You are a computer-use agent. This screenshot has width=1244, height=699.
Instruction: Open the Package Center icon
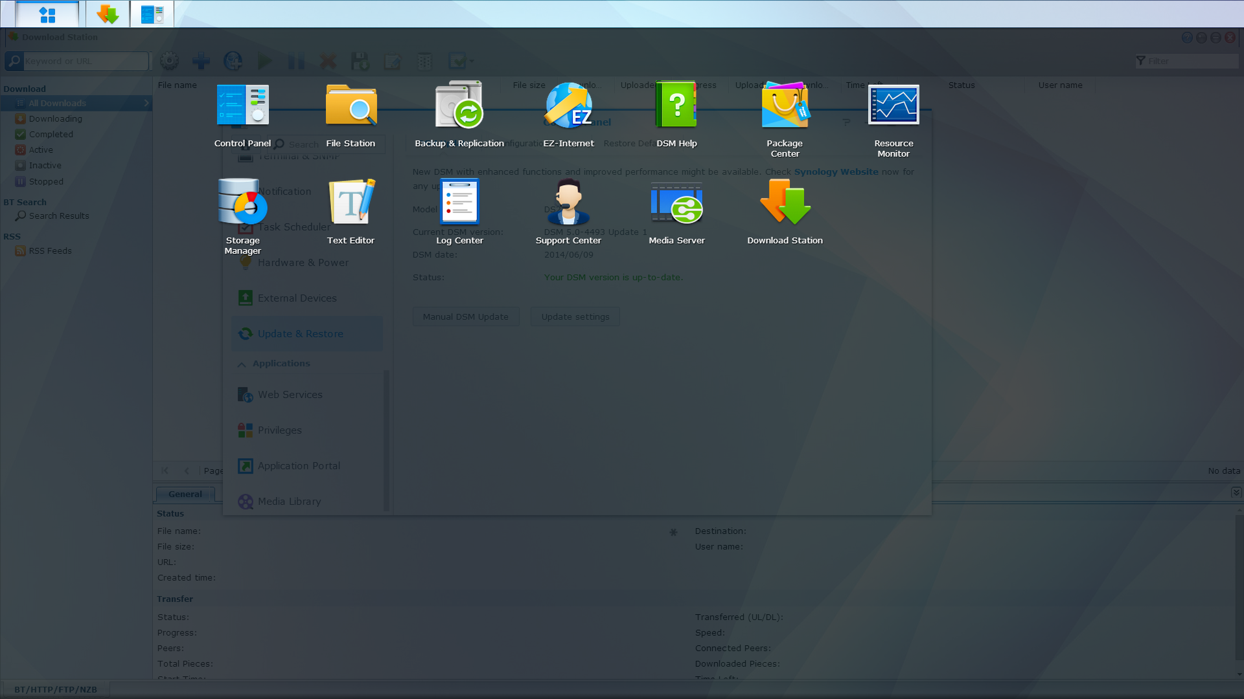785,120
